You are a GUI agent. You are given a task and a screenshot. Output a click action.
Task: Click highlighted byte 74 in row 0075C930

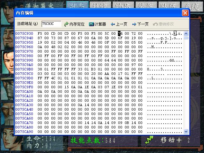coord(120,33)
